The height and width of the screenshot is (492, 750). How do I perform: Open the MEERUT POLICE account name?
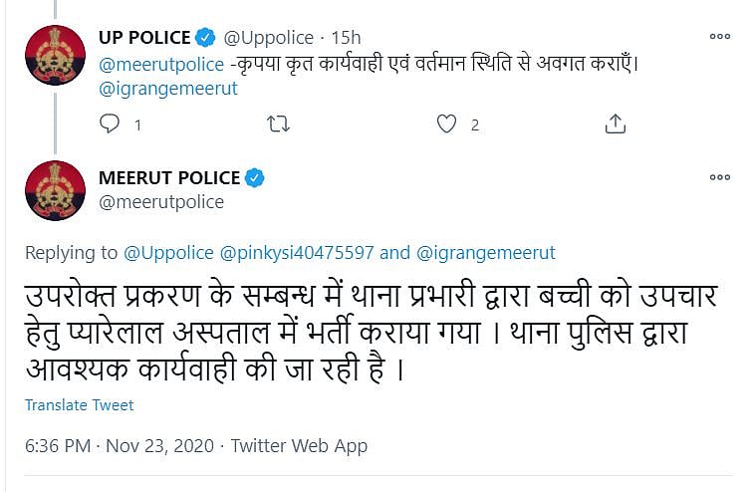169,178
